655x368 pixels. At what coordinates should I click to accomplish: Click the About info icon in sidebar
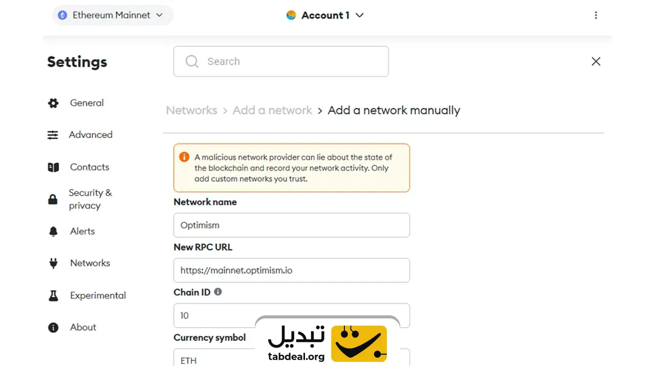pos(53,327)
